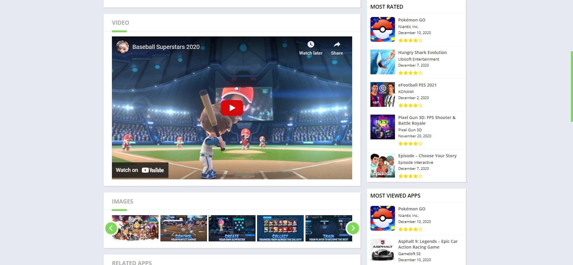Open the character group artwork thumbnail
The width and height of the screenshot is (573, 265).
135,228
